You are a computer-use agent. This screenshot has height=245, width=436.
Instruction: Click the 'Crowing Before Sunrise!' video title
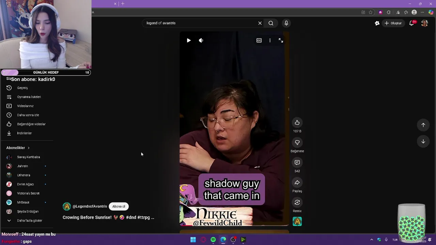coord(108,217)
